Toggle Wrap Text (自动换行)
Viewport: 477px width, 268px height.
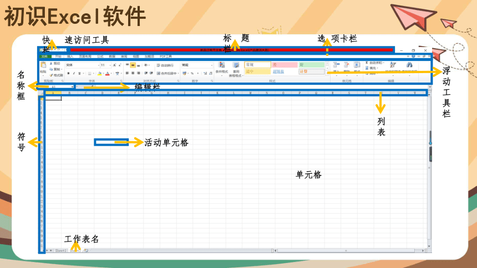165,65
